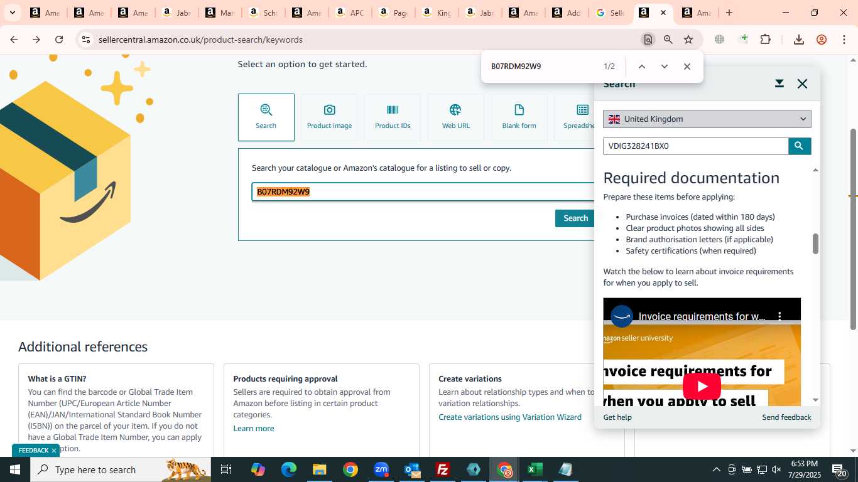Click the magnifier search button in side panel
858x482 pixels.
point(799,146)
